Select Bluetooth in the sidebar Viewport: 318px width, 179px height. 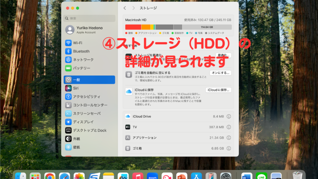pos(81,51)
